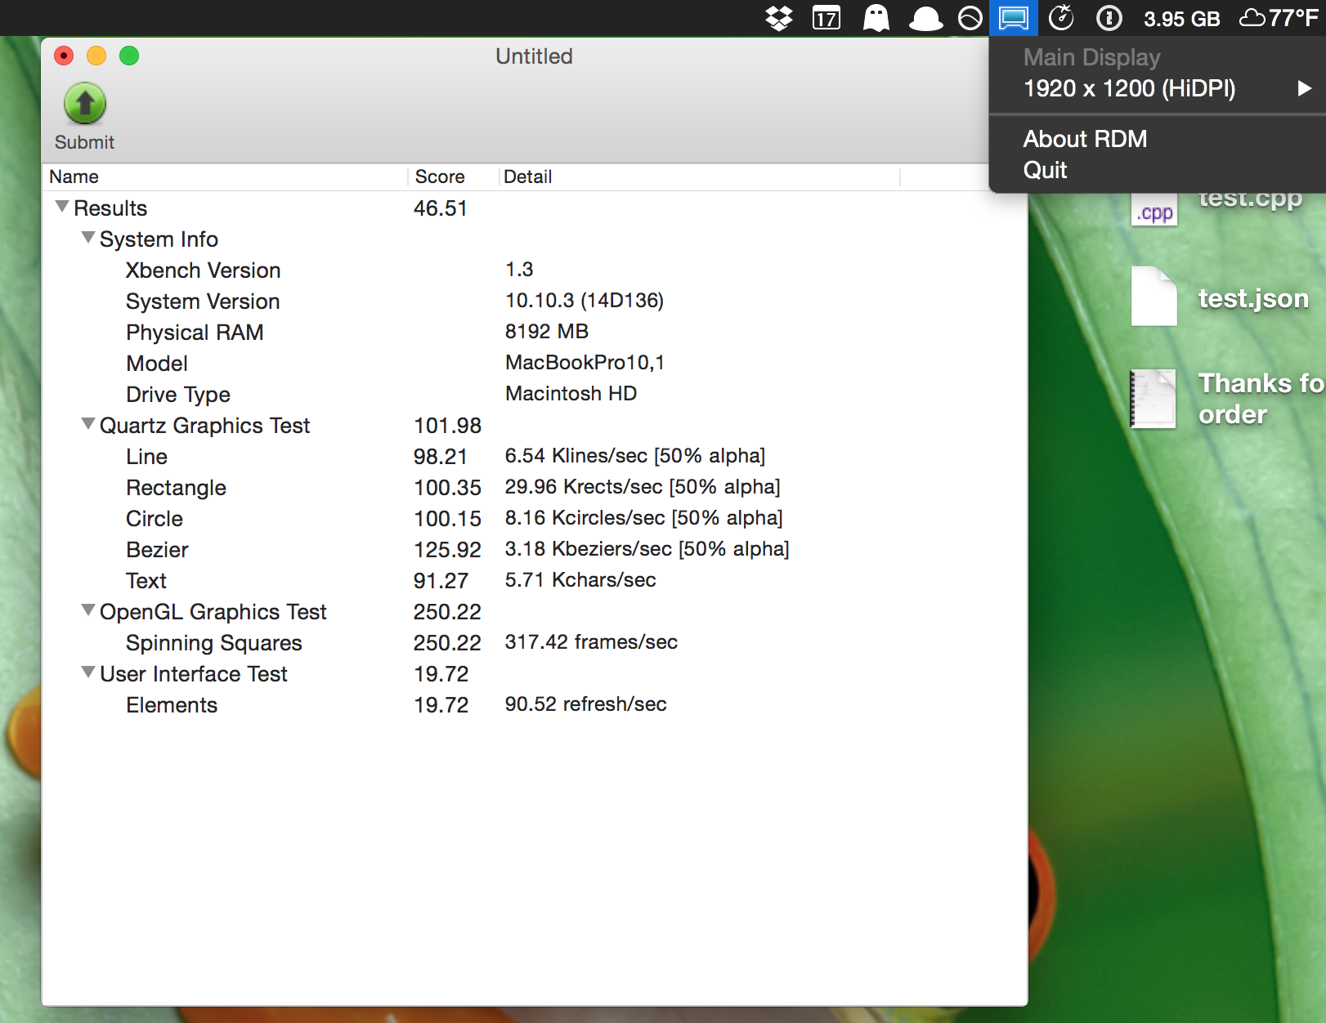Click the Name column header
Screen dimensions: 1326x1023
[225, 176]
